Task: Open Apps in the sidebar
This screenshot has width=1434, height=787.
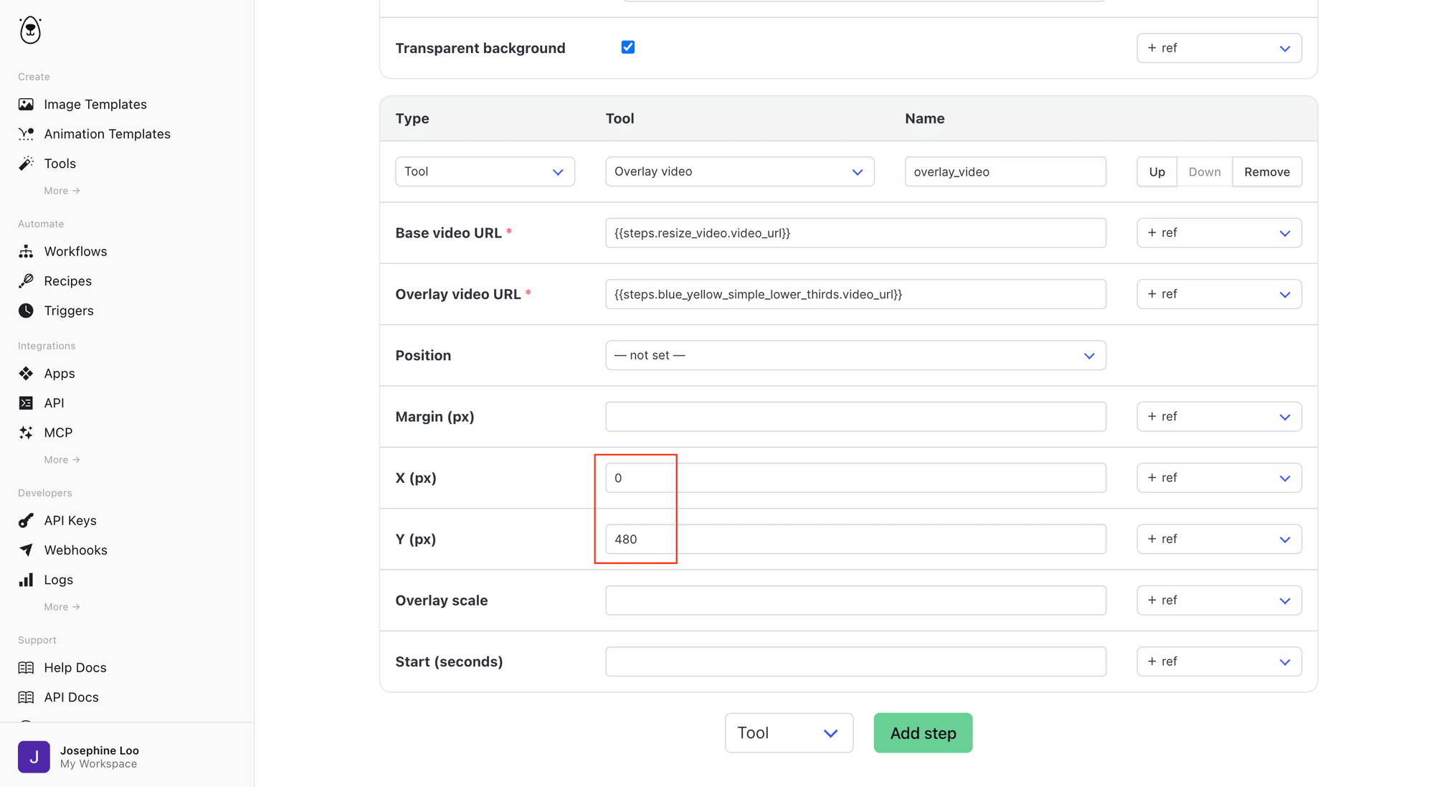Action: tap(60, 373)
